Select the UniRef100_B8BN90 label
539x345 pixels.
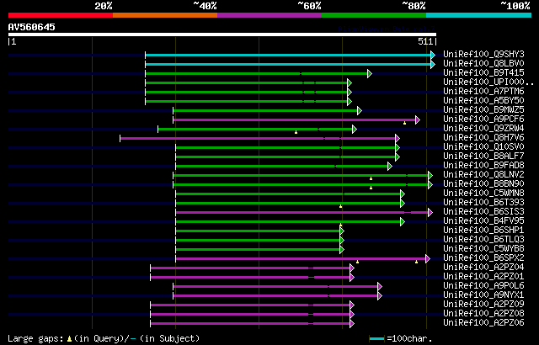click(x=483, y=184)
